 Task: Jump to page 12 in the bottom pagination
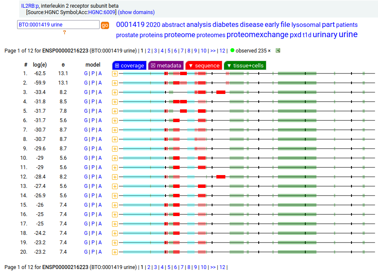point(222,267)
